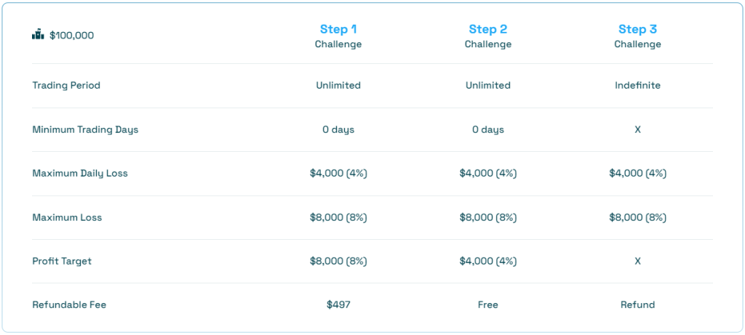This screenshot has height=335, width=745.
Task: Click the Profit Target row label
Action: pyautogui.click(x=62, y=261)
